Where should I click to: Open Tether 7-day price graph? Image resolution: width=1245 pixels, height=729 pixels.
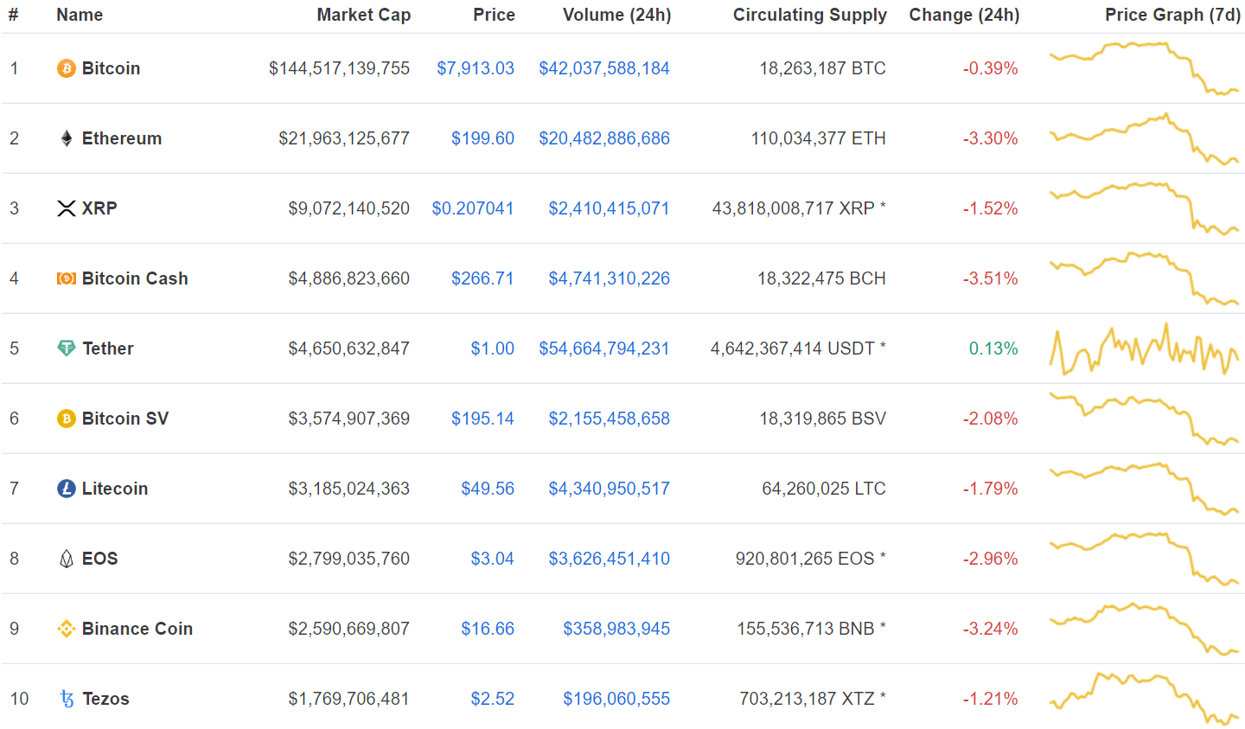click(1144, 349)
